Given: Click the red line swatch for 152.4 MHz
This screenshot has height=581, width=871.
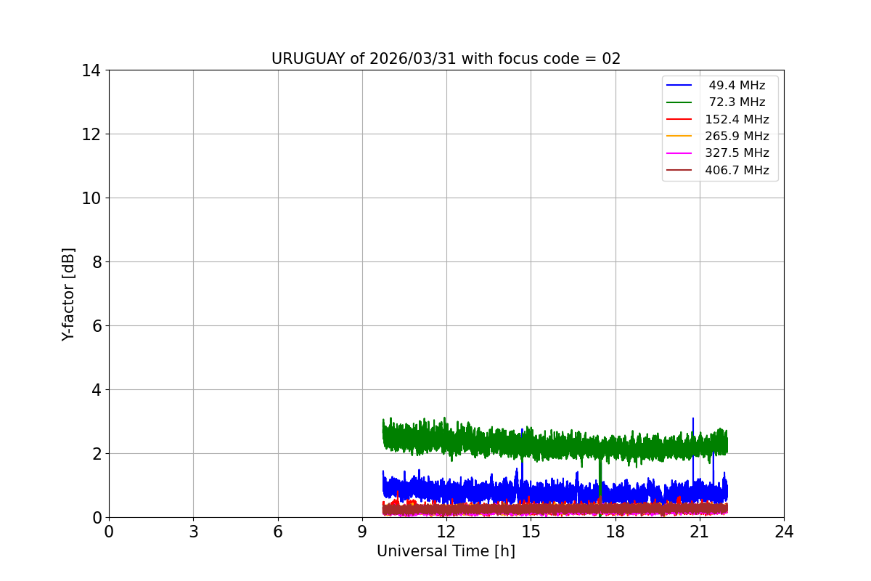Looking at the screenshot, I should click(679, 119).
